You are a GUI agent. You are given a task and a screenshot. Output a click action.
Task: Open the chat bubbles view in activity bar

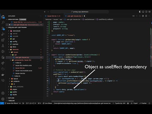[x=3, y=80]
